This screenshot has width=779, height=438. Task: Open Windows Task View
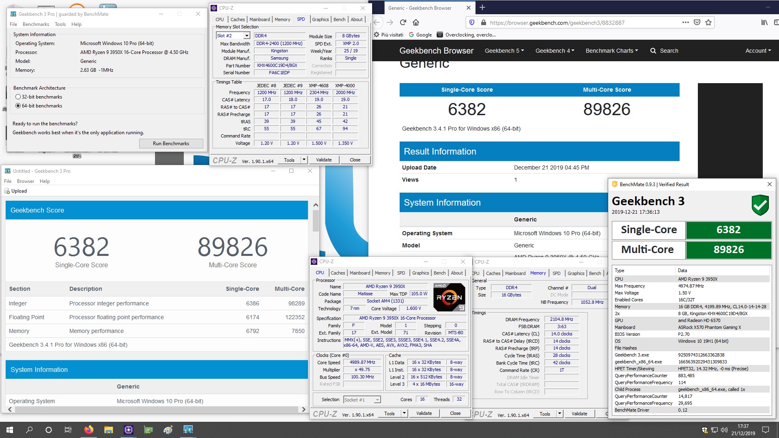[x=68, y=429]
